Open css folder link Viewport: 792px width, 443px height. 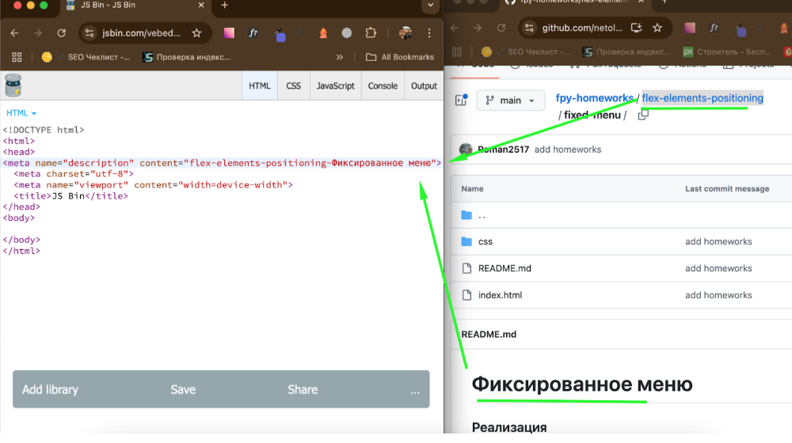[x=485, y=242]
